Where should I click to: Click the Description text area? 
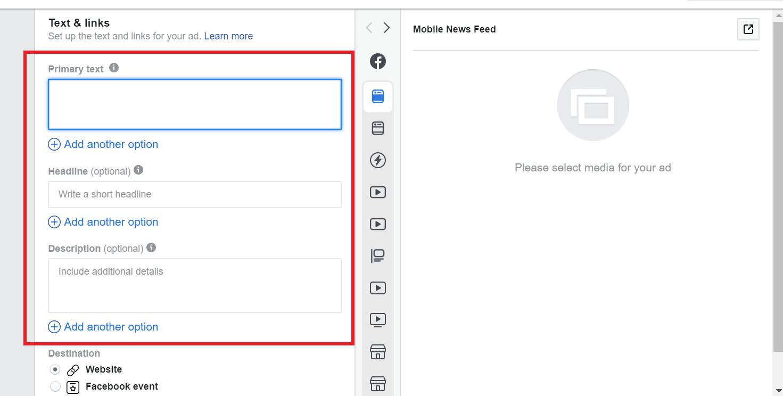194,285
